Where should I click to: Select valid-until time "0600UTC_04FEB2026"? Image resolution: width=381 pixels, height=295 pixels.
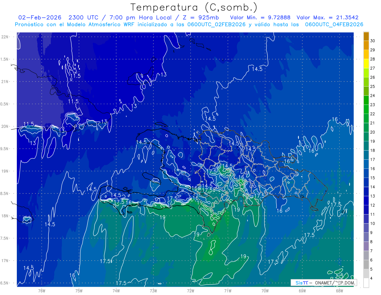click(334, 25)
